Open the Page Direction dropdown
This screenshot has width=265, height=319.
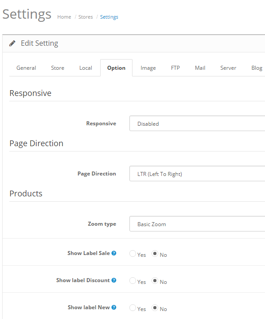point(197,174)
